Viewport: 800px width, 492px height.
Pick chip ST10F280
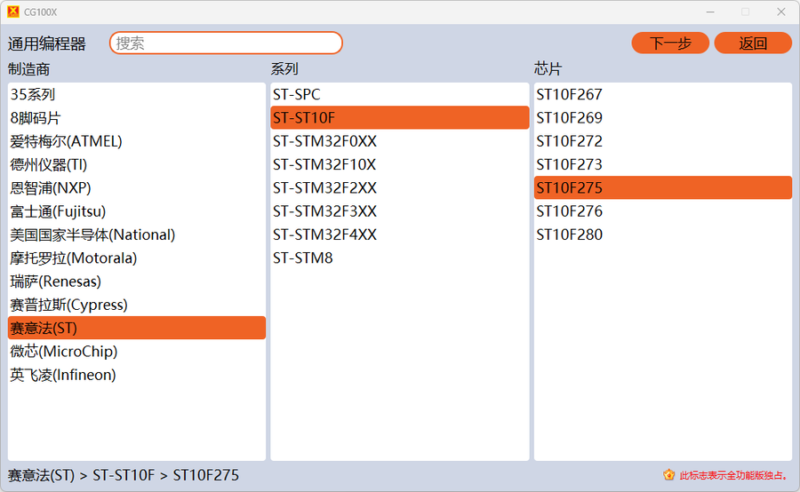click(x=569, y=234)
